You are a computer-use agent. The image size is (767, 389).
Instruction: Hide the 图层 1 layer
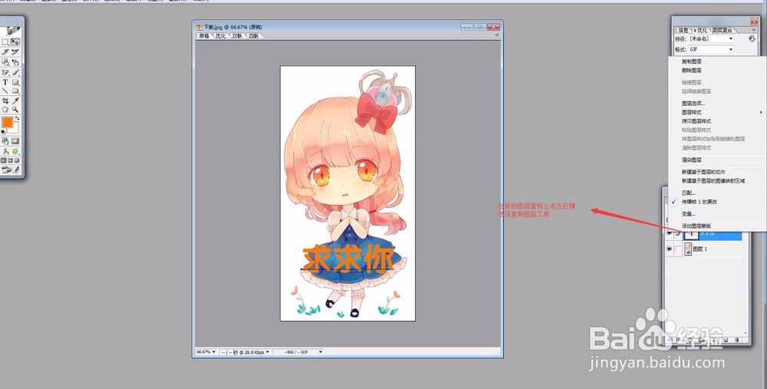tap(669, 249)
